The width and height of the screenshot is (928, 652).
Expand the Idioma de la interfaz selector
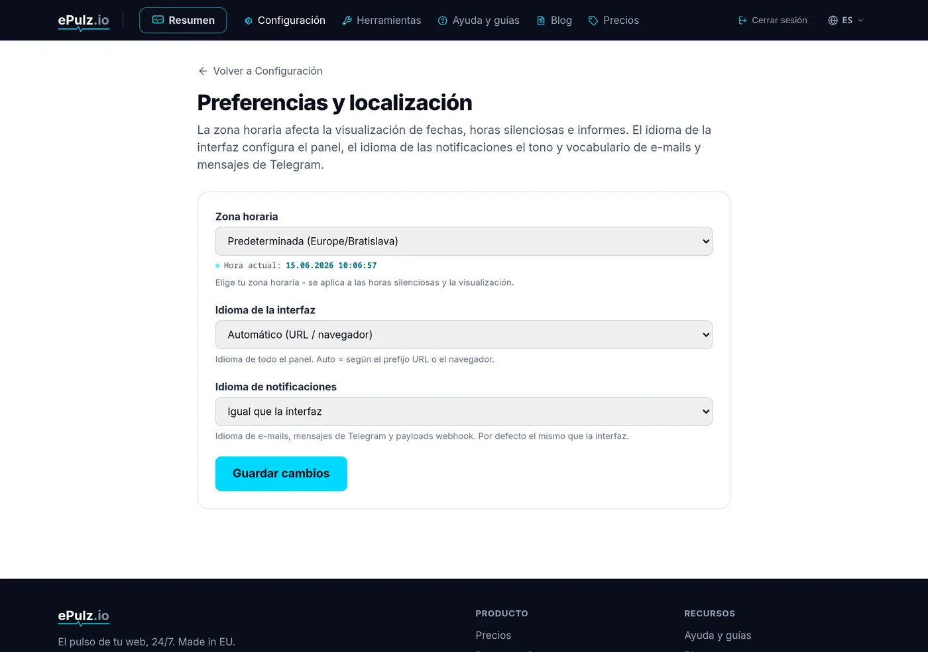463,335
